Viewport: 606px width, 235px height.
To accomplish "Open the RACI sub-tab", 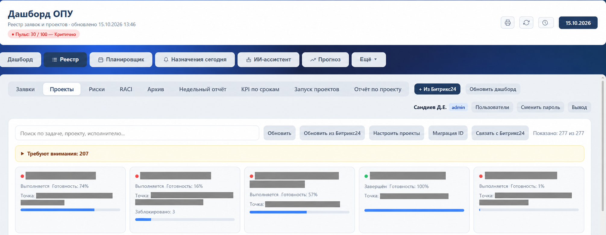I will coord(126,89).
